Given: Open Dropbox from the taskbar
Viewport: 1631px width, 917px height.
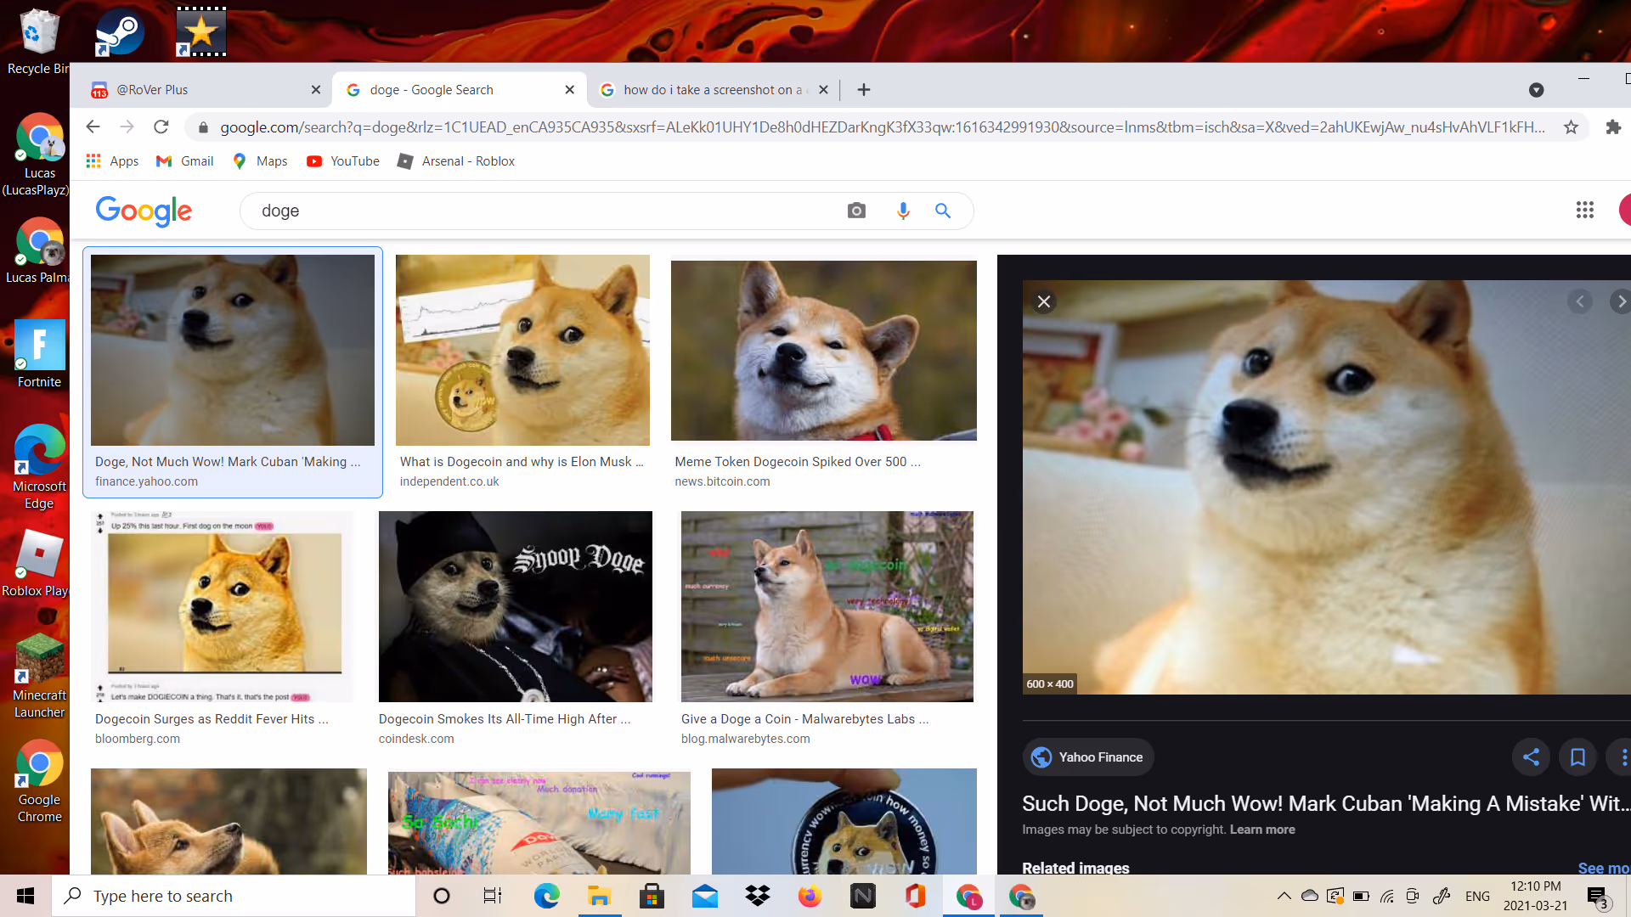Looking at the screenshot, I should click(757, 896).
